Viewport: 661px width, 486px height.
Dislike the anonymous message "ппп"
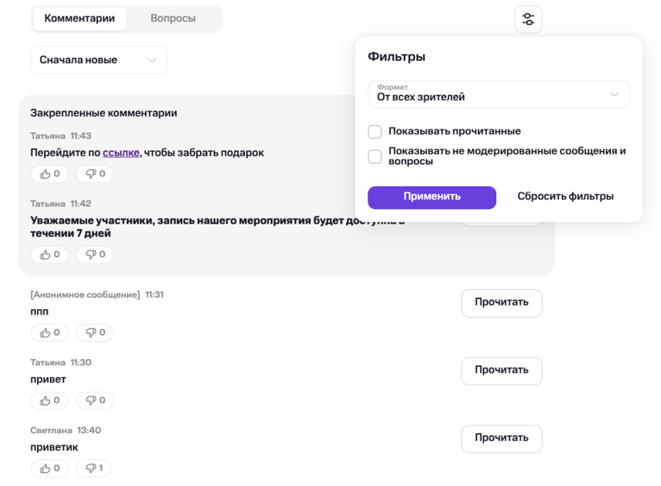click(95, 332)
